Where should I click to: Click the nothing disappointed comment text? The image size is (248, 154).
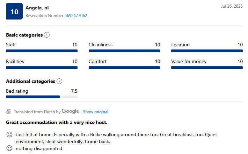pos(39,148)
